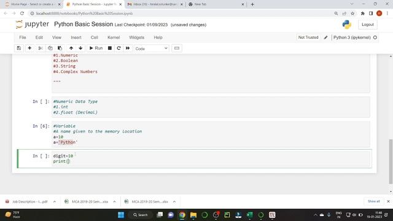Move the selected cell up with the arrow
Viewport: 393px width, 221px height.
[71, 48]
